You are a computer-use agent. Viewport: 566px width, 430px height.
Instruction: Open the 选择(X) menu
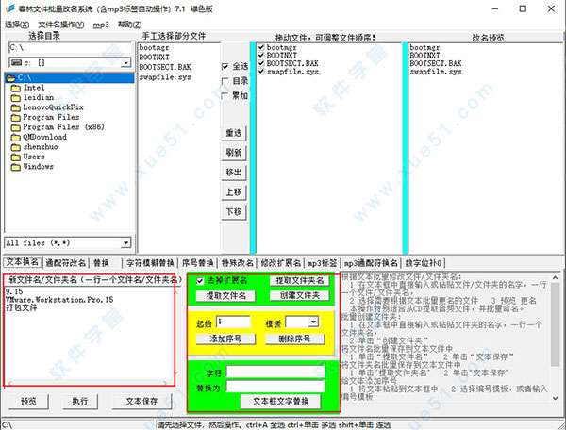coord(17,25)
